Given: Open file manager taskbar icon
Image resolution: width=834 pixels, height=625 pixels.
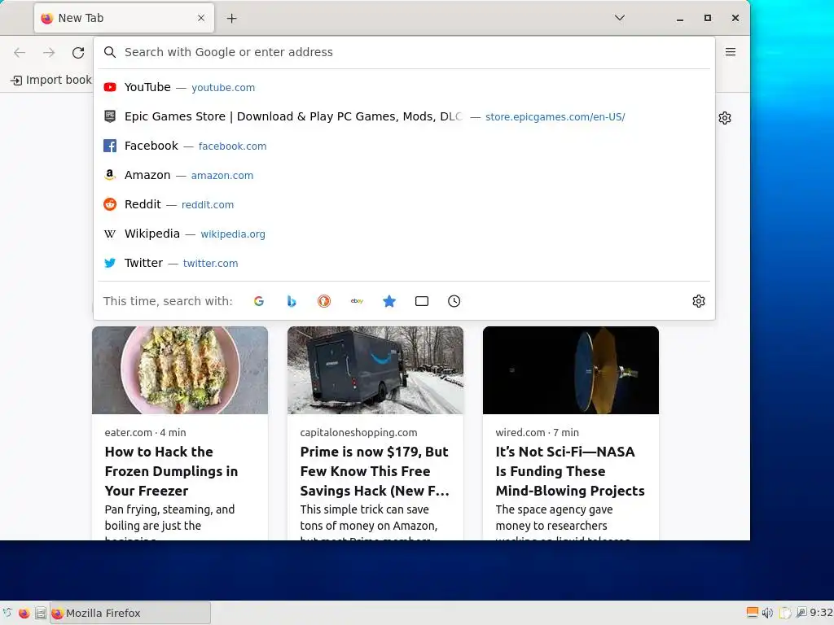Looking at the screenshot, I should point(41,613).
